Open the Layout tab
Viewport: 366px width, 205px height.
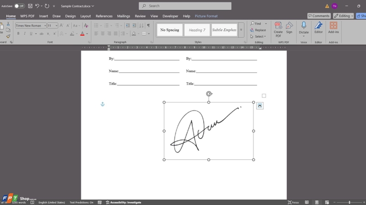pyautogui.click(x=86, y=16)
